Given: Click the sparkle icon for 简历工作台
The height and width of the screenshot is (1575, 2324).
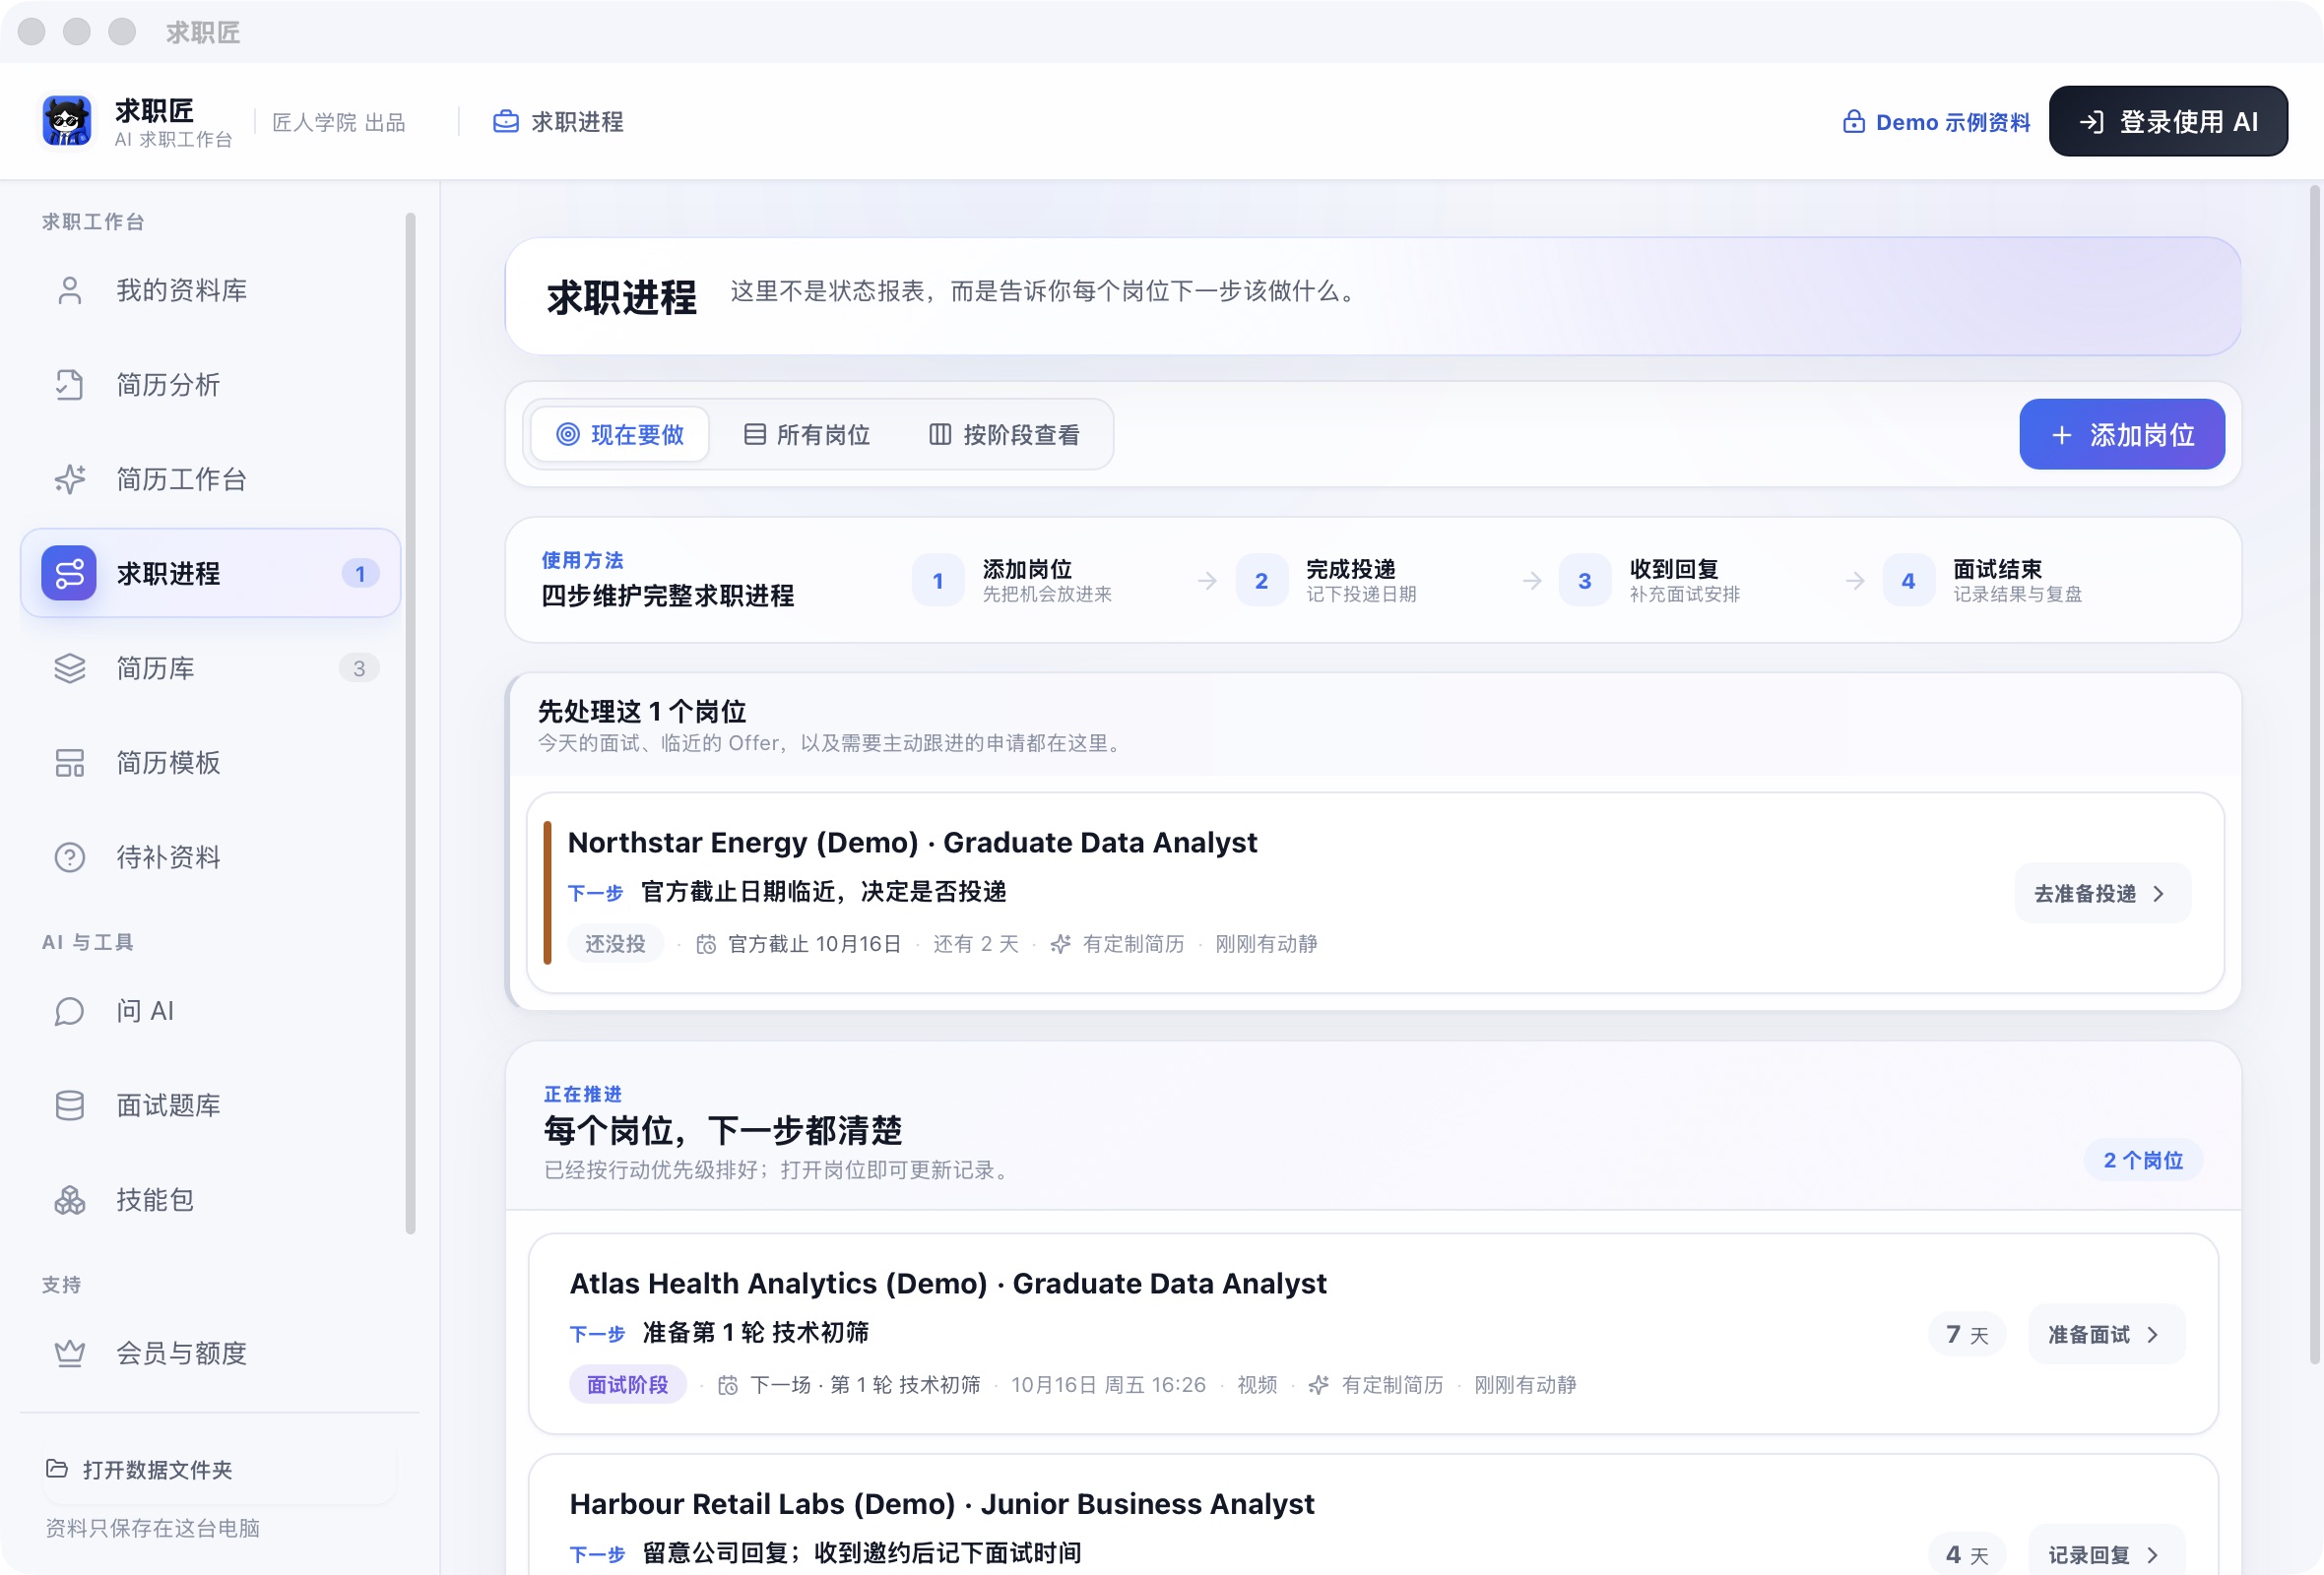Looking at the screenshot, I should 69,479.
